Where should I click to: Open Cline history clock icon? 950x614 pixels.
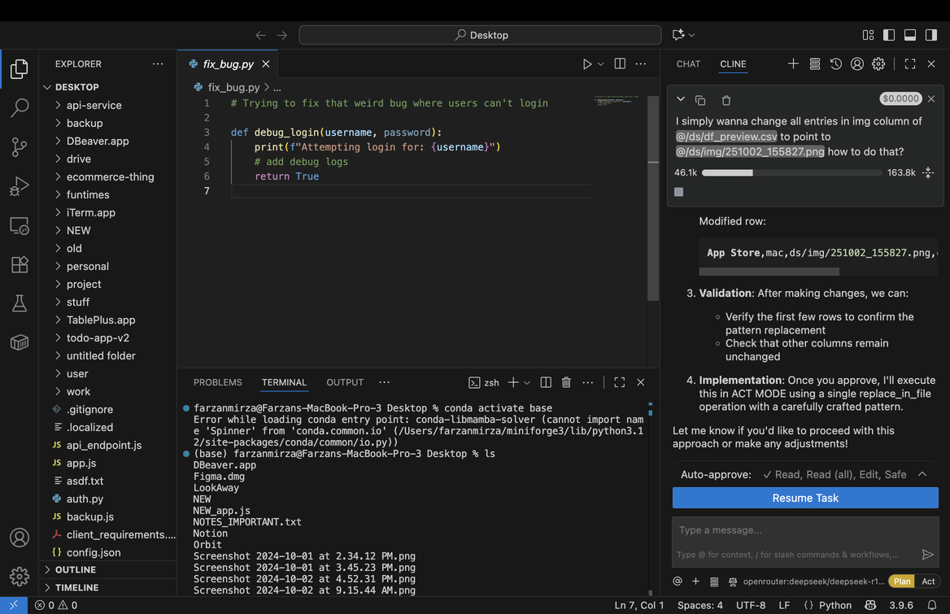[836, 64]
